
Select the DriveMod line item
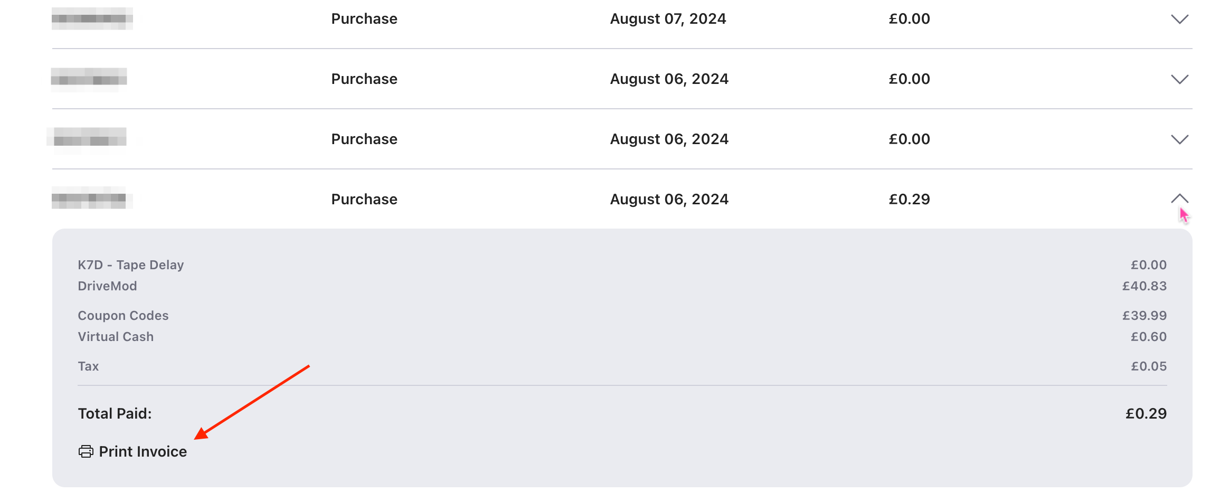tap(107, 286)
